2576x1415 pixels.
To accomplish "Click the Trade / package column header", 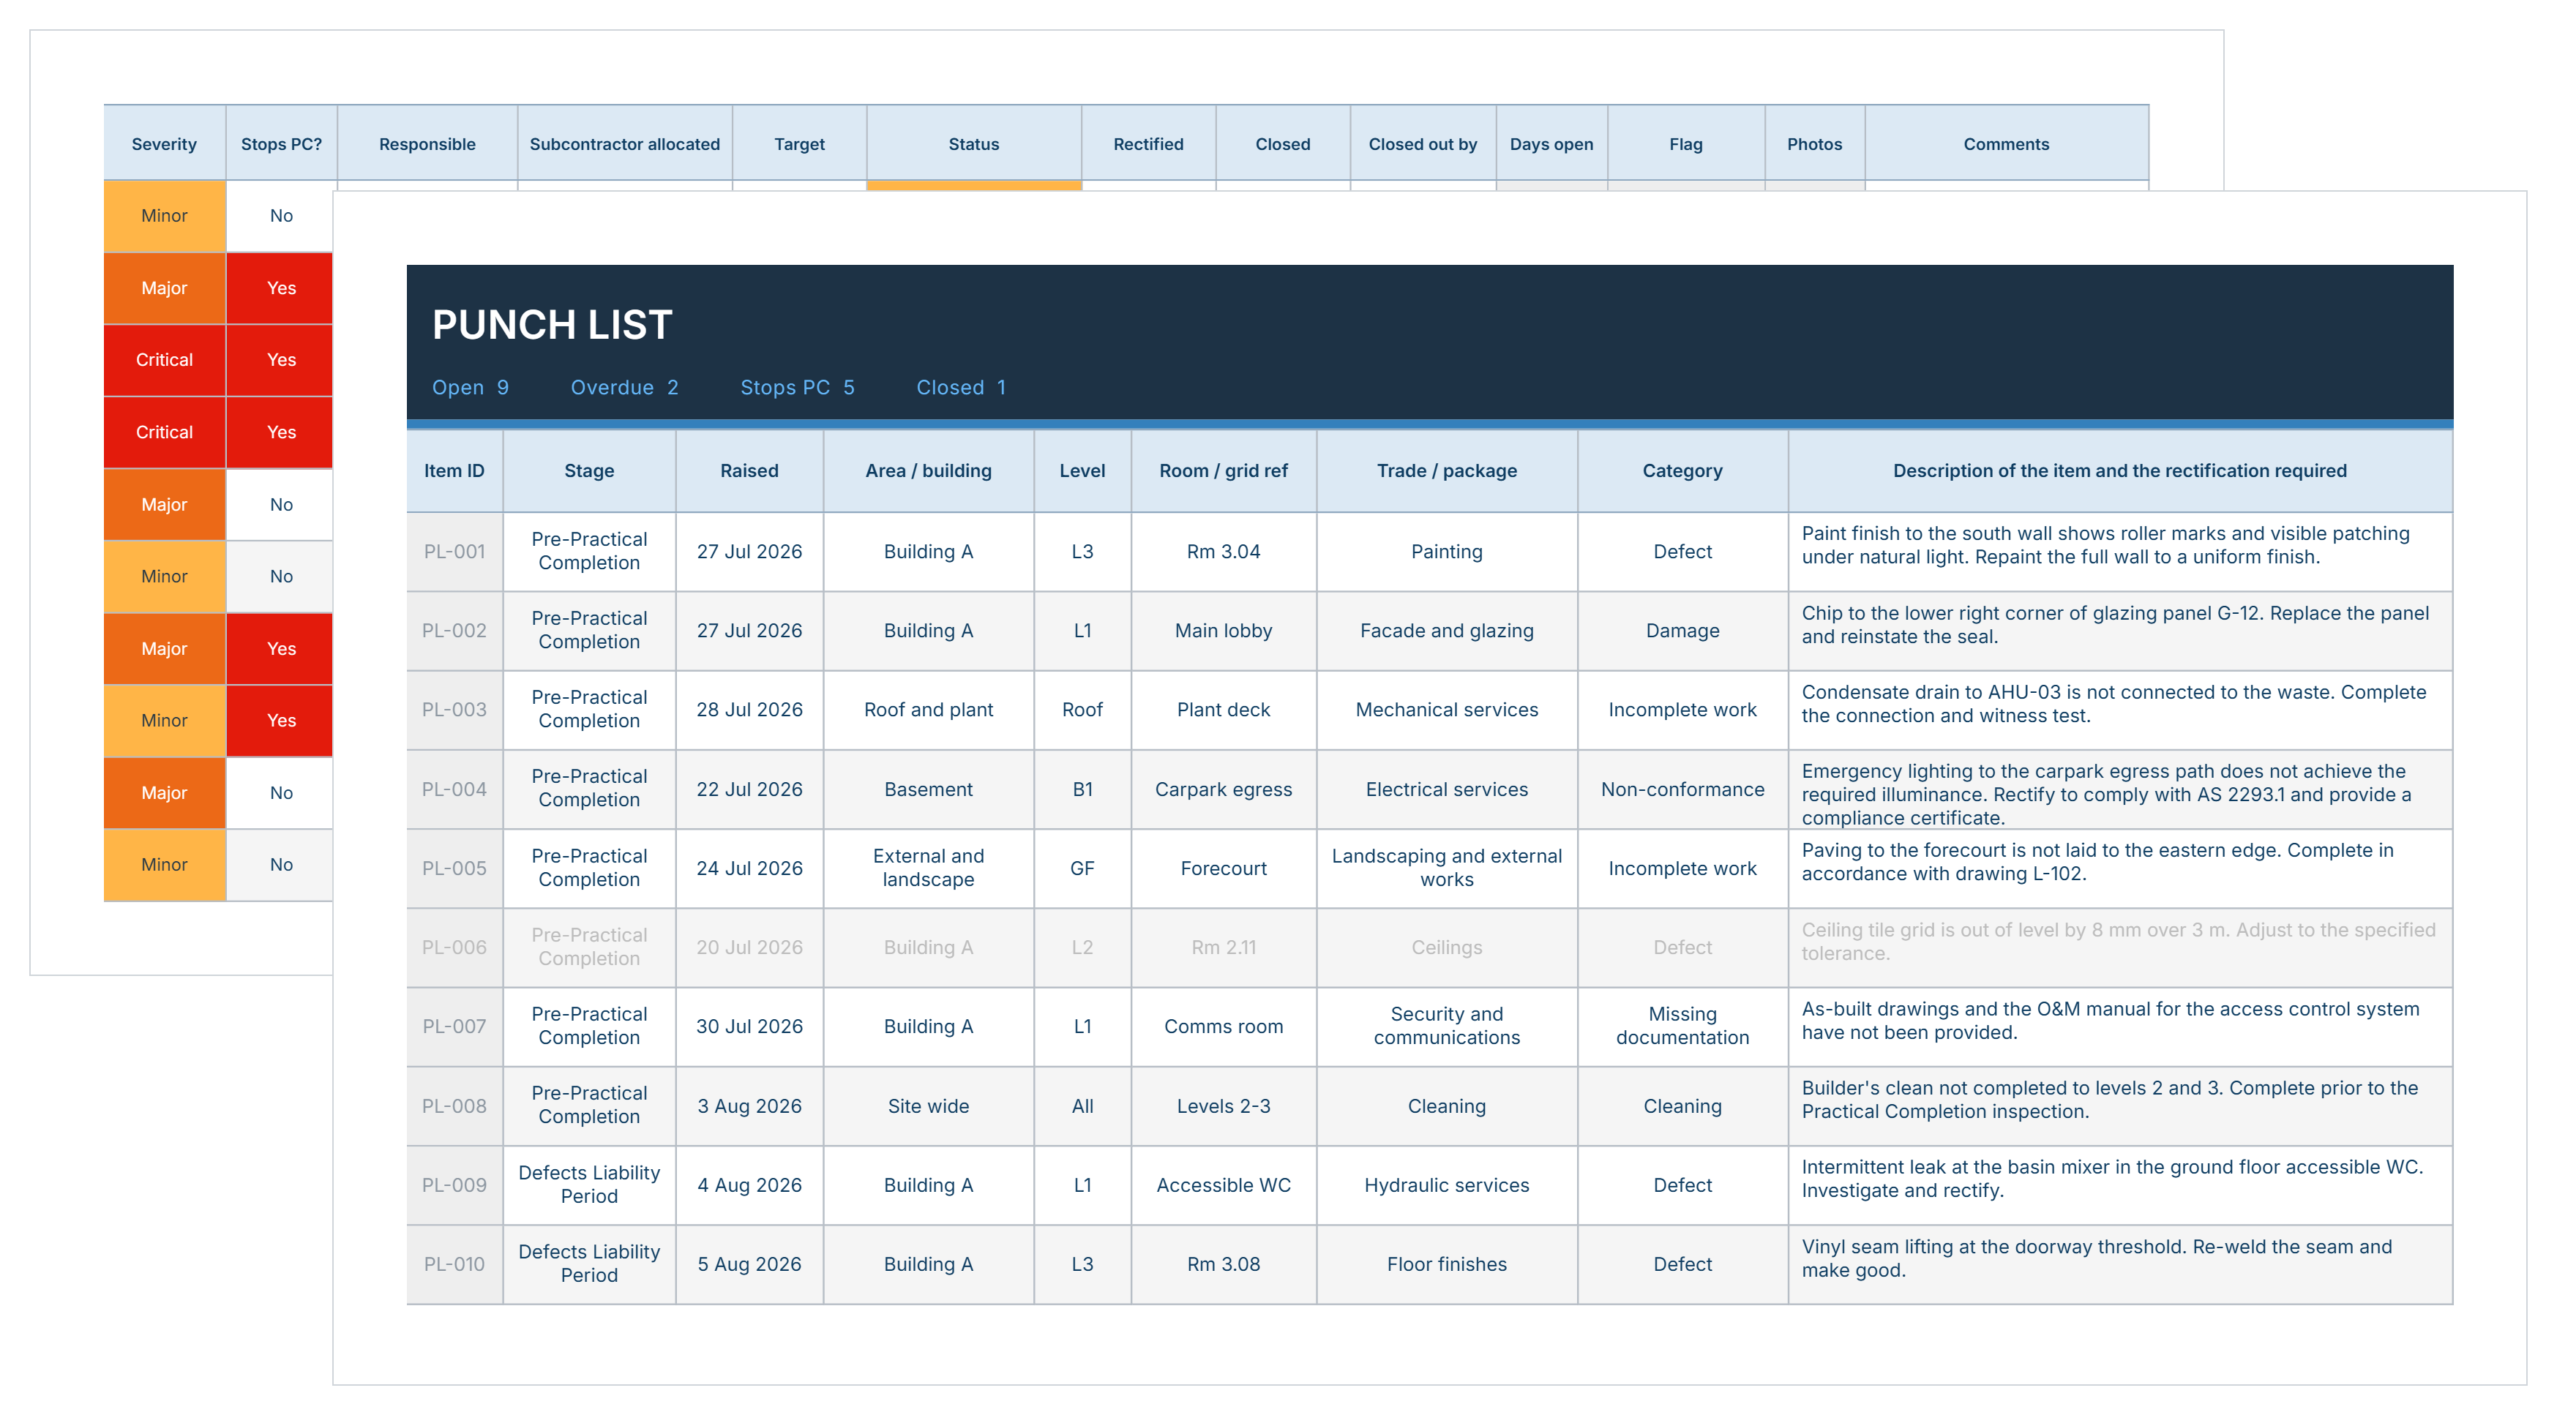I will (1446, 471).
